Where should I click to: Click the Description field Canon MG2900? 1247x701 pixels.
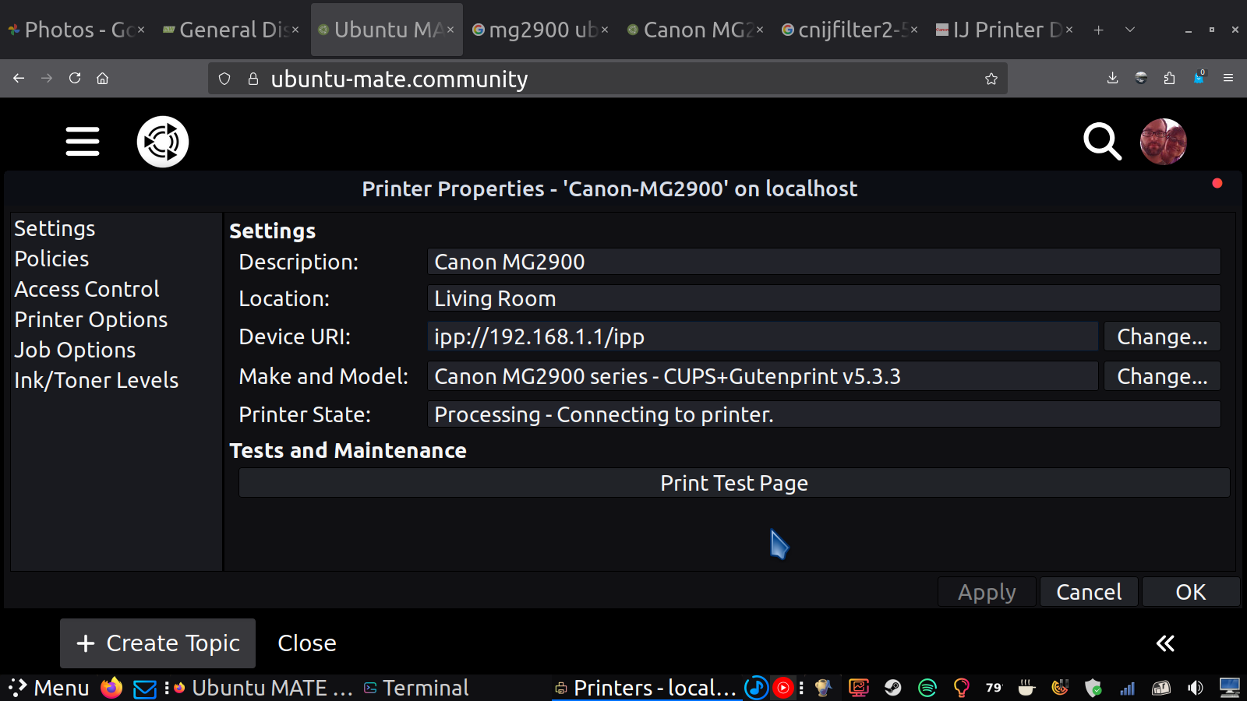point(824,262)
